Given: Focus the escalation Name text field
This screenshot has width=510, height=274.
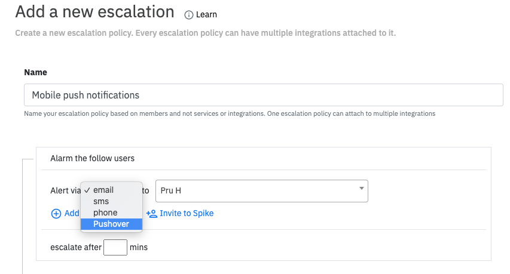Looking at the screenshot, I should (263, 95).
